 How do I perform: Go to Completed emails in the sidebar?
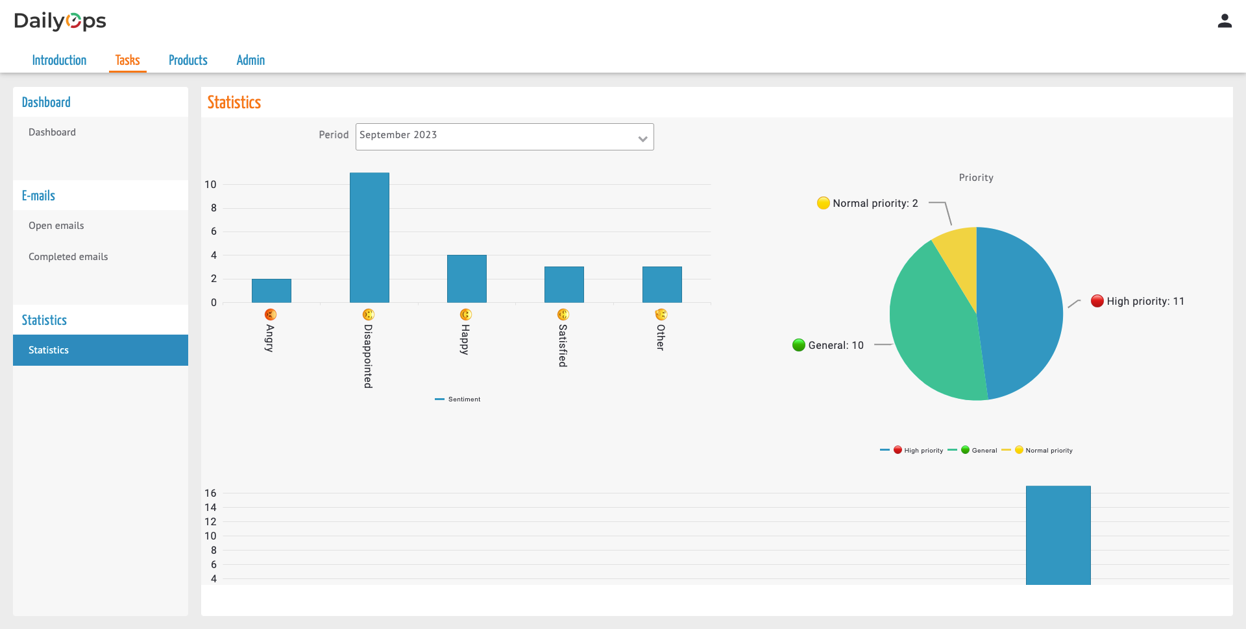point(68,257)
